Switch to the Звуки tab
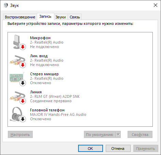 click(x=60, y=17)
